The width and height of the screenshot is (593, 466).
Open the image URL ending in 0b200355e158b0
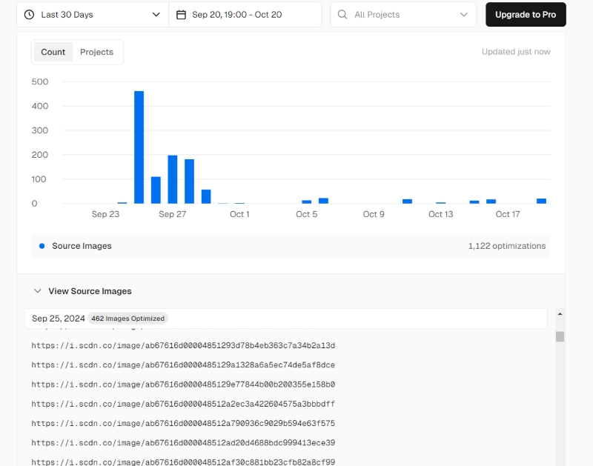[183, 385]
